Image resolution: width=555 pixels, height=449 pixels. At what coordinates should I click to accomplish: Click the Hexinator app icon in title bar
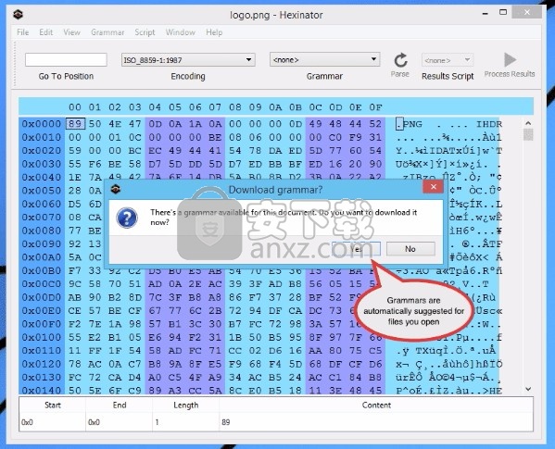[18, 15]
